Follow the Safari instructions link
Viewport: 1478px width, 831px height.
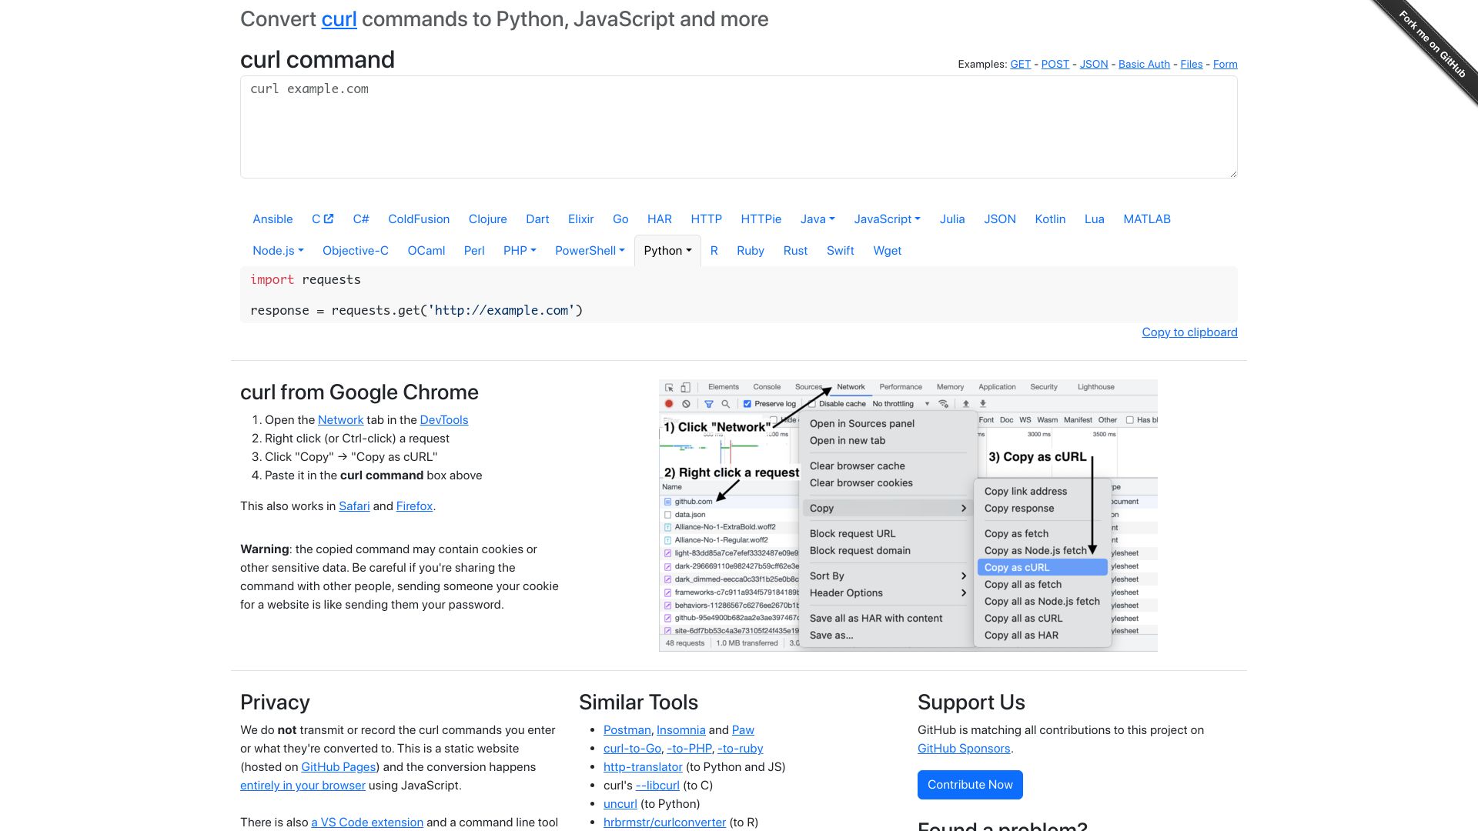tap(354, 506)
